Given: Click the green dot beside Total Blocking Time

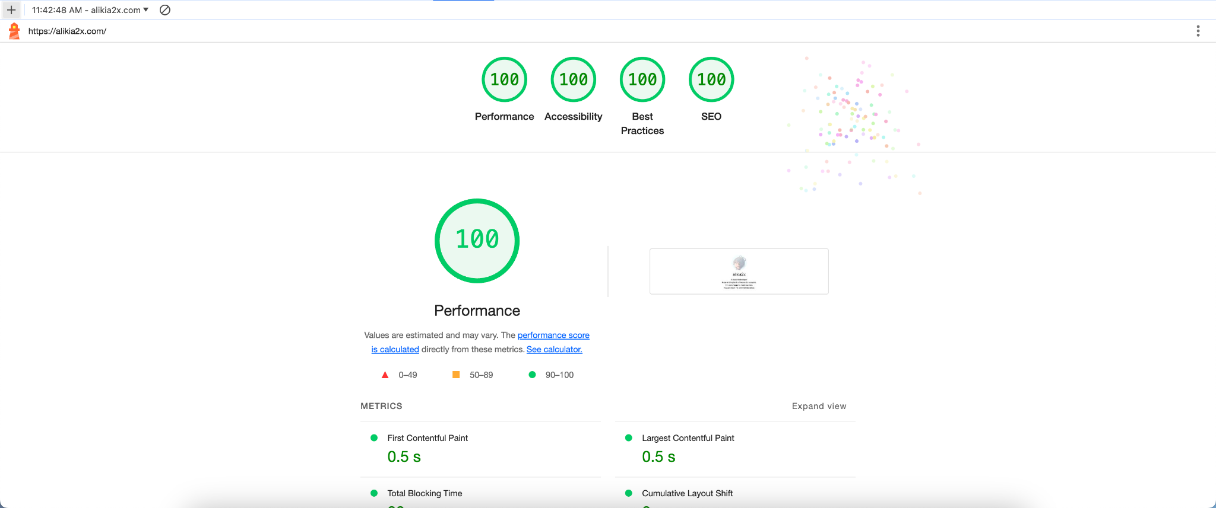Looking at the screenshot, I should coord(374,493).
